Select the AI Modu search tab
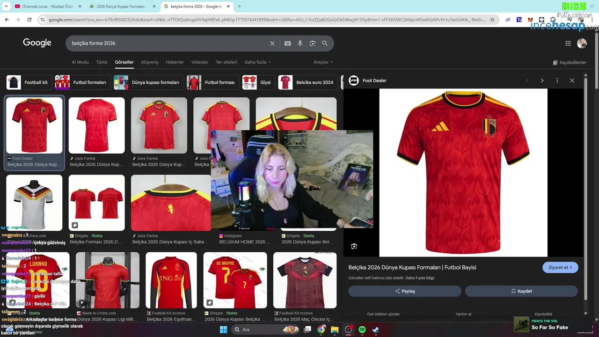599x337 pixels. pyautogui.click(x=80, y=62)
